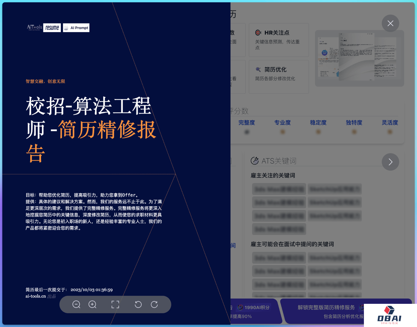Click the zoom out magnifier icon
417x327 pixels.
click(x=76, y=304)
